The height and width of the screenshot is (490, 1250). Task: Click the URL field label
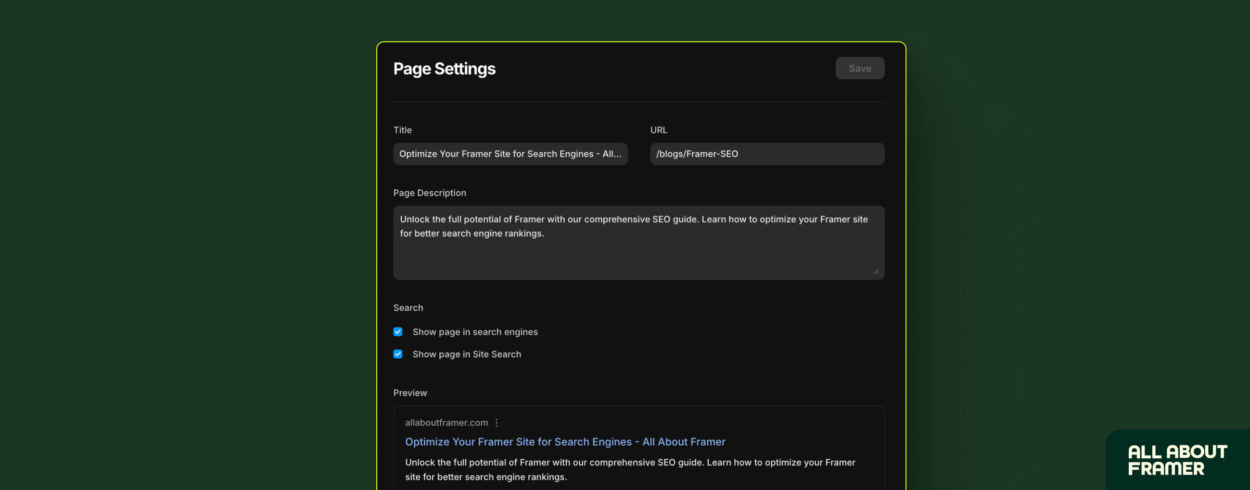659,130
